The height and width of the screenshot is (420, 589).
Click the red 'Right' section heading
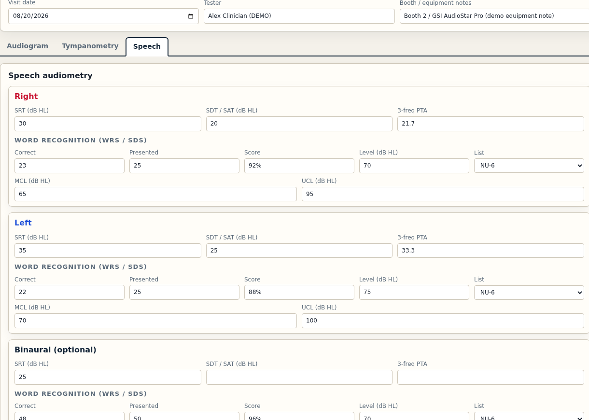click(26, 96)
